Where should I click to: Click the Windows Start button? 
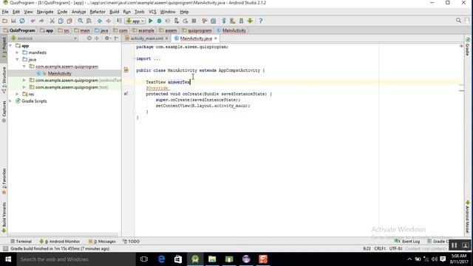coord(8,259)
